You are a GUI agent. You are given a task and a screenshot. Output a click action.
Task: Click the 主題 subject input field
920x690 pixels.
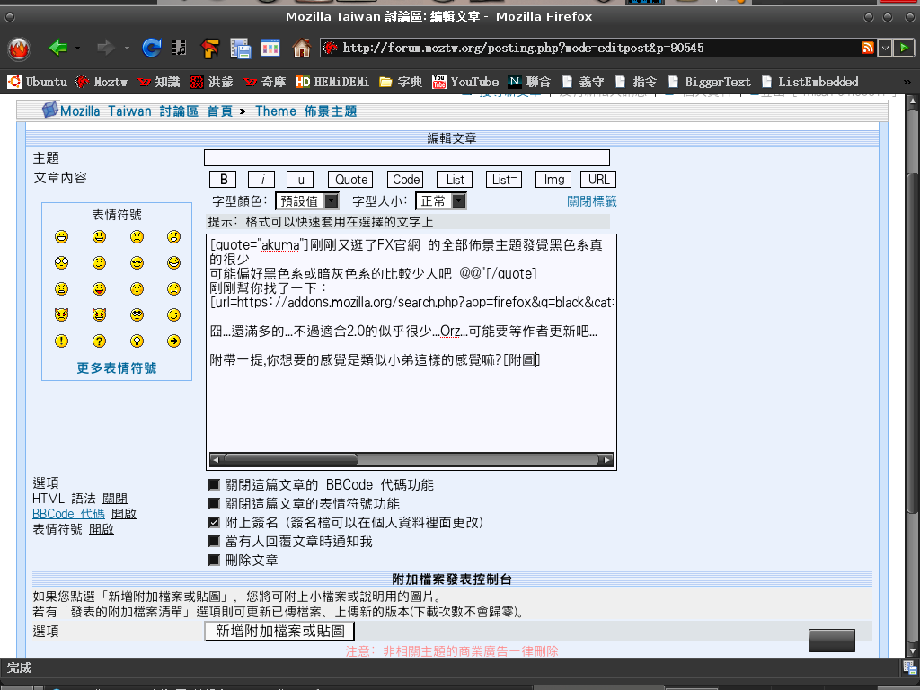point(406,158)
